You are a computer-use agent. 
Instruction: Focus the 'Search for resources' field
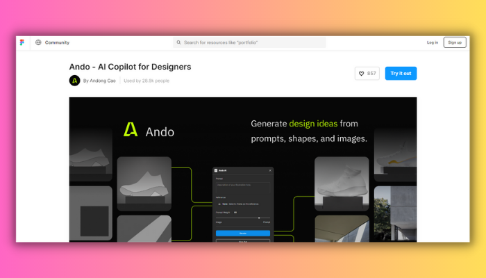(x=249, y=42)
